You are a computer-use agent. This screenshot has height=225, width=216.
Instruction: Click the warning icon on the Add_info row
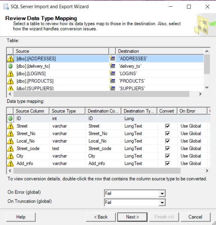(10, 164)
